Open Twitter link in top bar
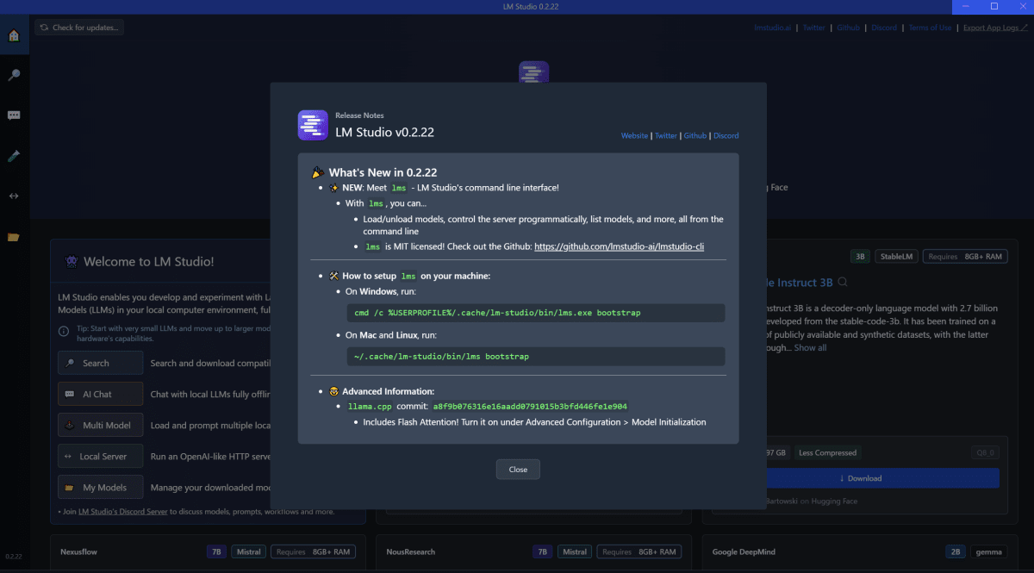1034x573 pixels. (x=814, y=28)
